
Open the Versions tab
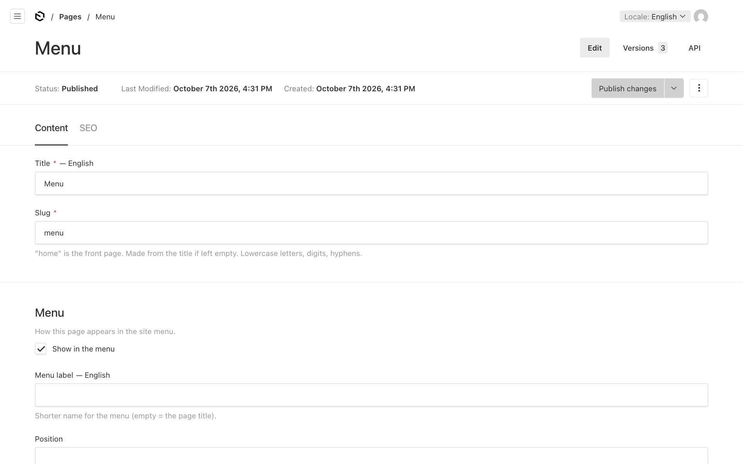tap(645, 48)
